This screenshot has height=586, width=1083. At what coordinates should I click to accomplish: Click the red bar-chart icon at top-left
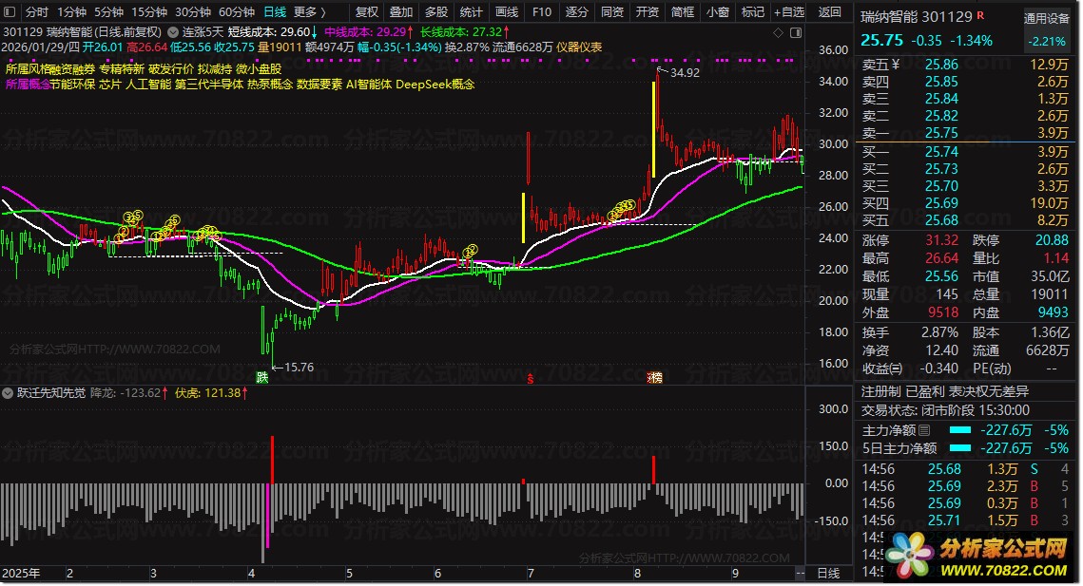point(10,12)
